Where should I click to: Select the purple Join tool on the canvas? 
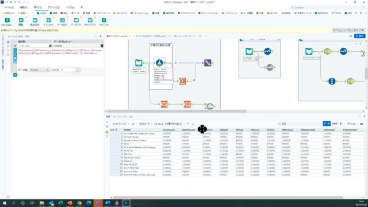pyautogui.click(x=208, y=63)
